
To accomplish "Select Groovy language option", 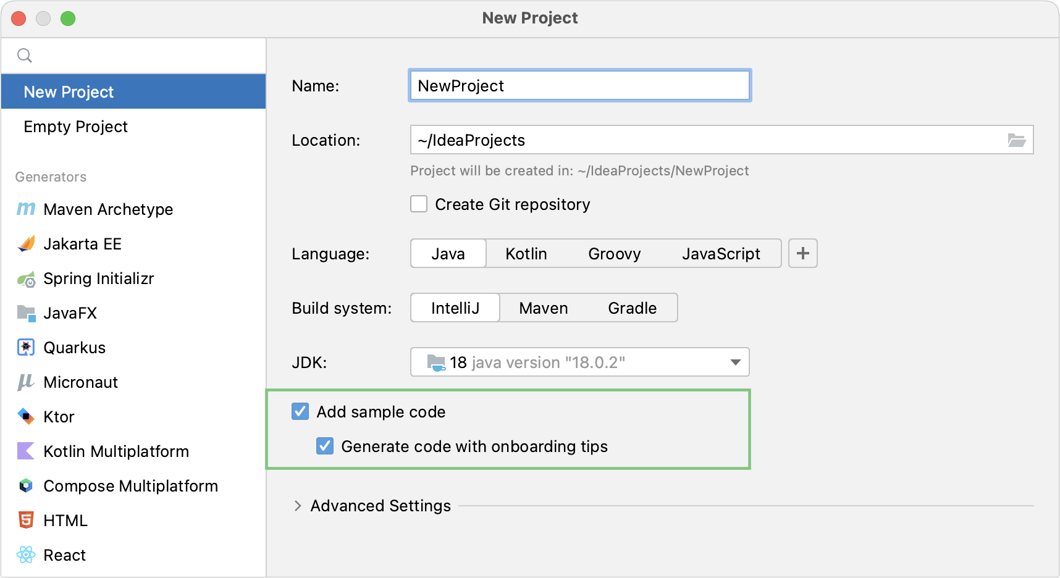I will 615,254.
